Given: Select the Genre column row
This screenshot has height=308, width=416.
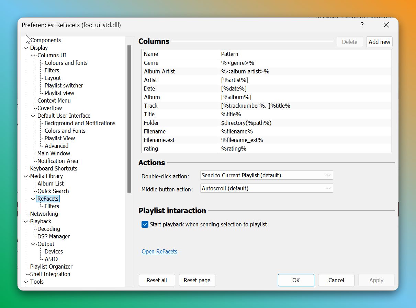Looking at the screenshot, I should click(x=151, y=63).
